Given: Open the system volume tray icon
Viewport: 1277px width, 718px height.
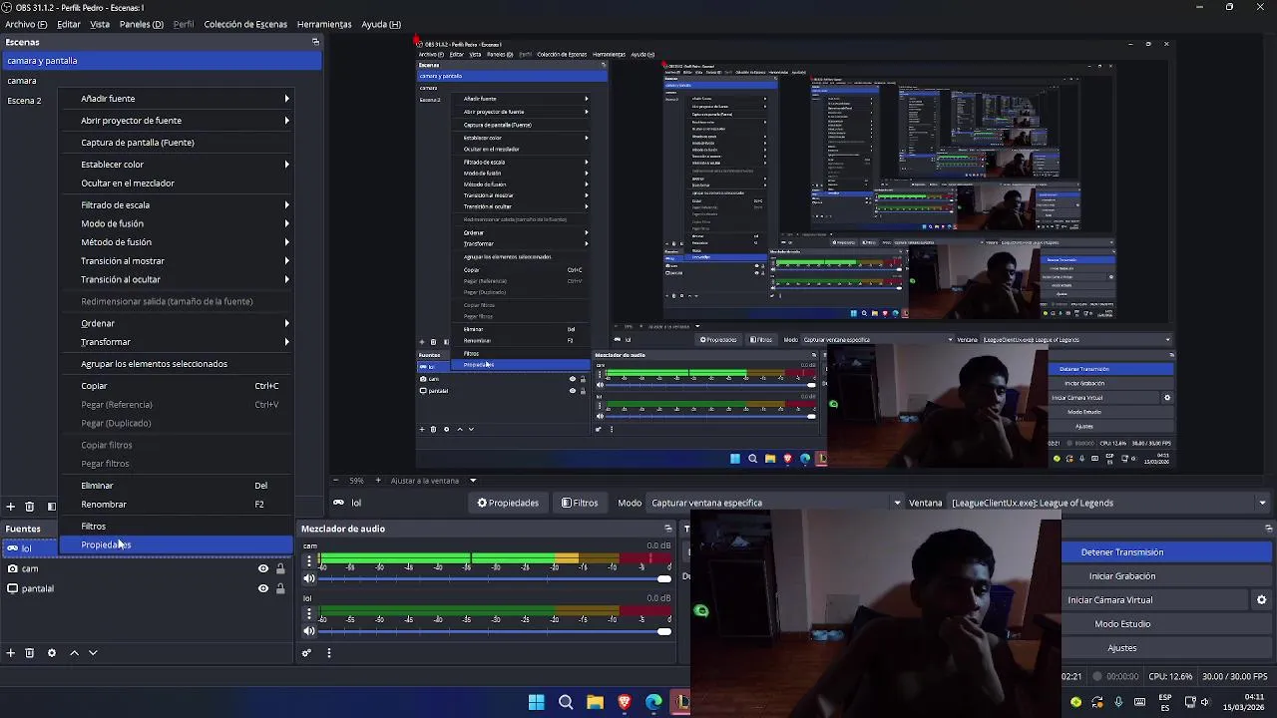Looking at the screenshot, I should pos(1205,702).
